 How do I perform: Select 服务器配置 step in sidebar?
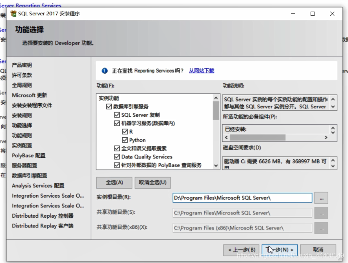click(x=24, y=166)
